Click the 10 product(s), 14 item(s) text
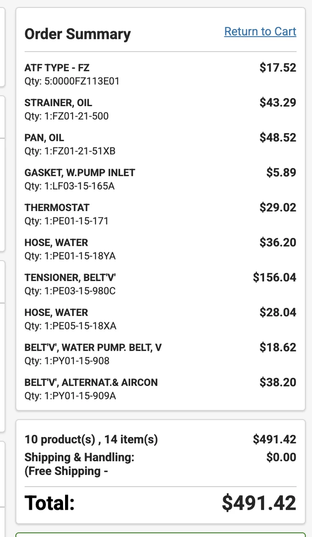The image size is (312, 537). (91, 439)
